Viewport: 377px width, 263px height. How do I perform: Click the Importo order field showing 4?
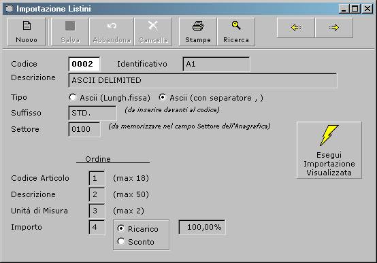(x=97, y=227)
